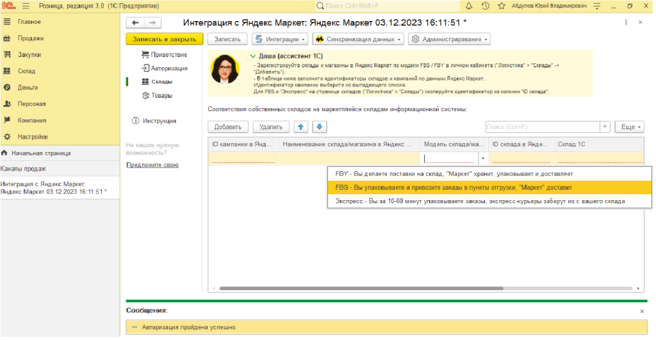Open the form's three-dot more menu

click(626, 22)
